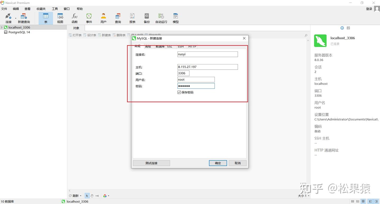Viewport: 380px width, 204px height.
Task: Click the DDL icon in right panel
Action: click(x=348, y=28)
